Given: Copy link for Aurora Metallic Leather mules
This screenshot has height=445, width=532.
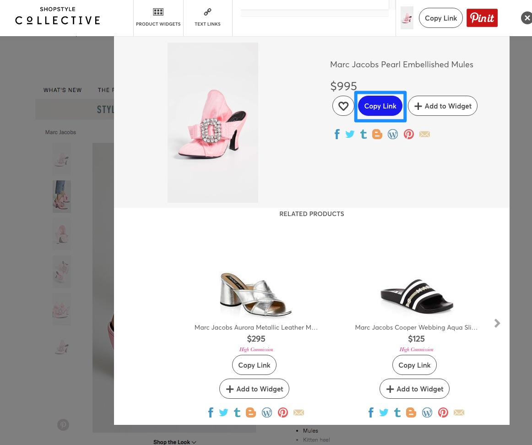Looking at the screenshot, I should 254,365.
